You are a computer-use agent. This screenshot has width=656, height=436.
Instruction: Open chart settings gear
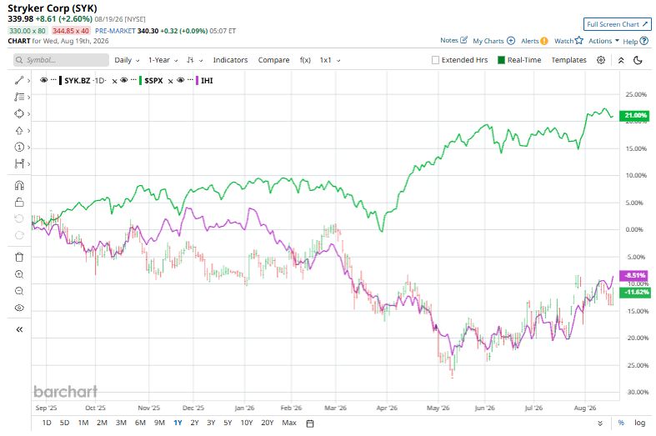pyautogui.click(x=601, y=60)
